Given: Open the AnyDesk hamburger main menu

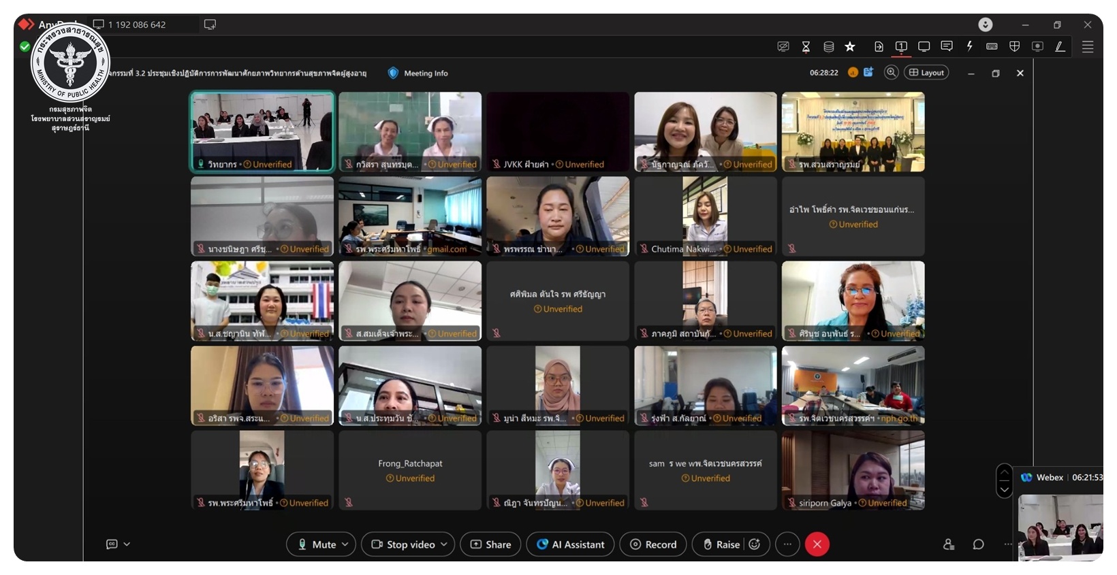Looking at the screenshot, I should click(x=1088, y=46).
